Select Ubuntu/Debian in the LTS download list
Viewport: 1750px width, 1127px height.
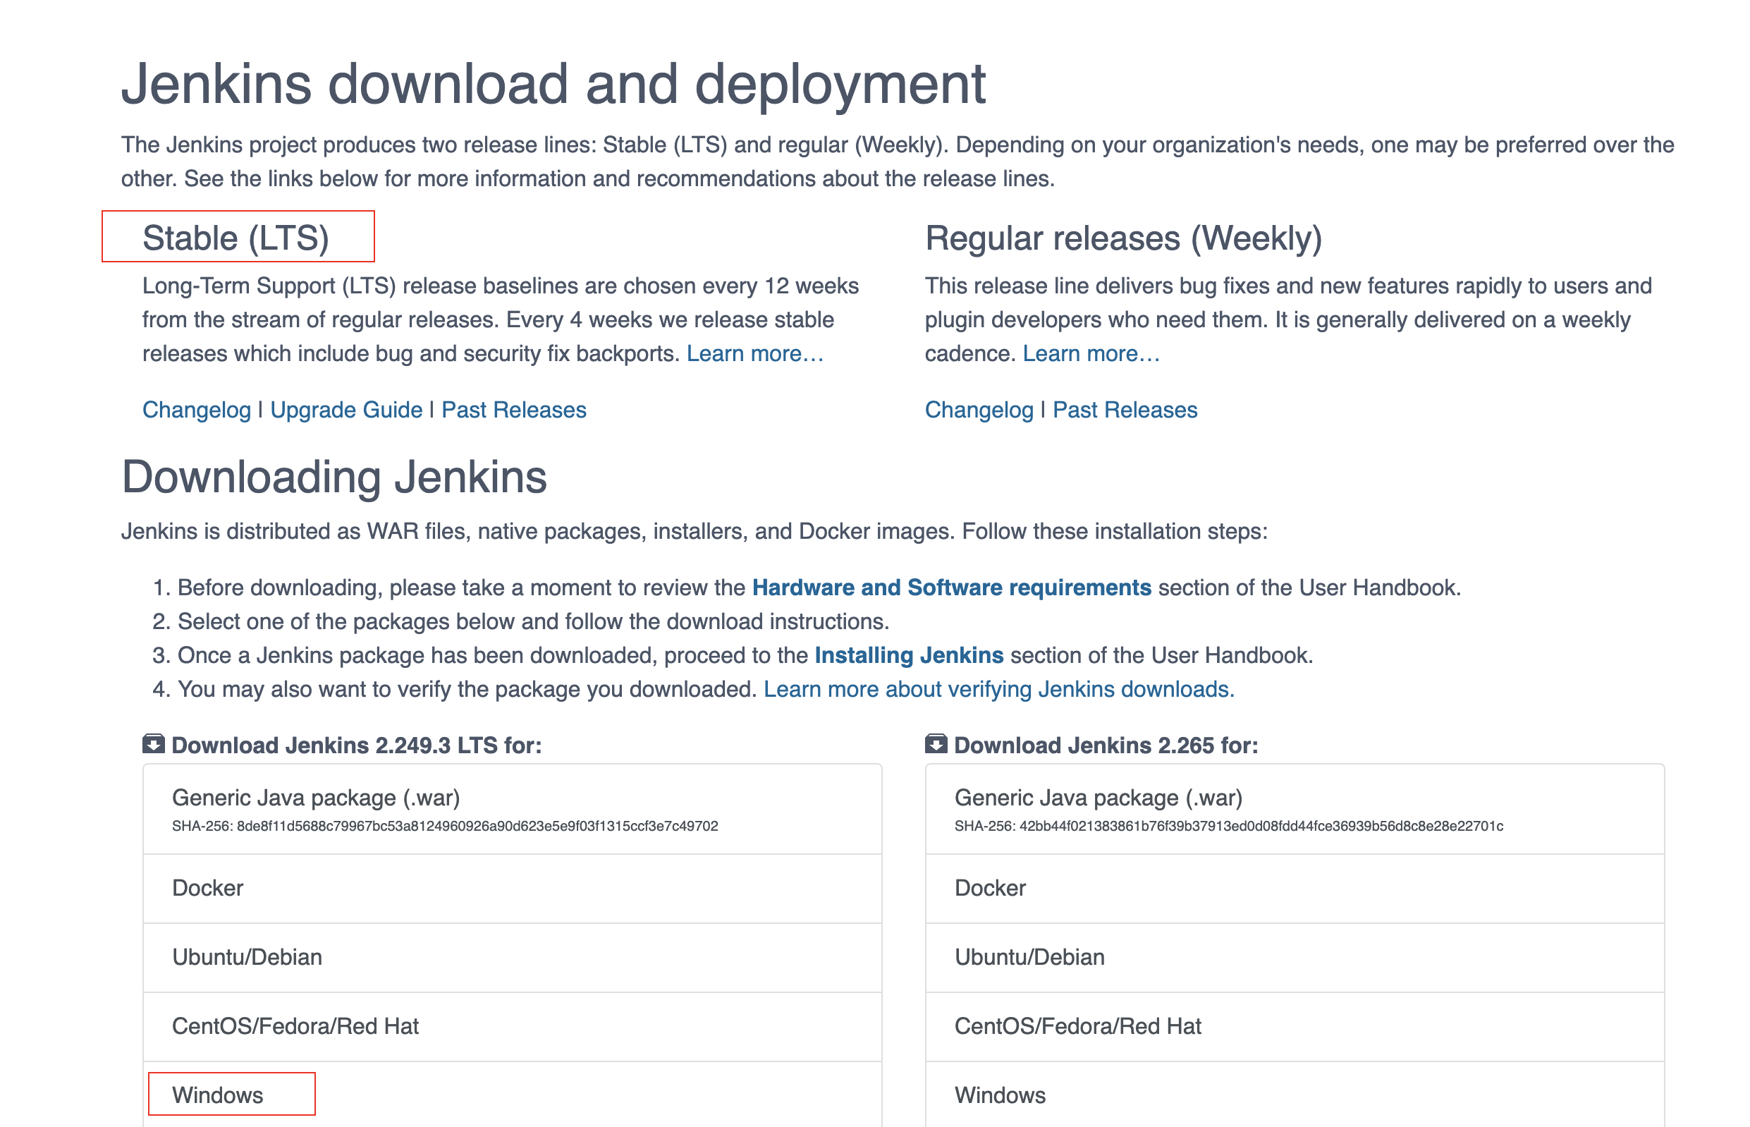513,957
